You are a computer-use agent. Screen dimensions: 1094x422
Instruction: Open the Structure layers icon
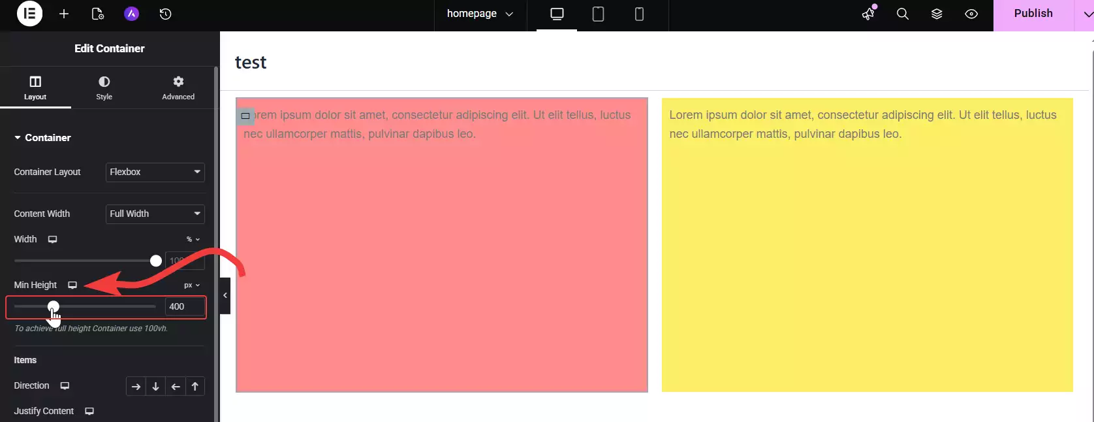click(937, 14)
